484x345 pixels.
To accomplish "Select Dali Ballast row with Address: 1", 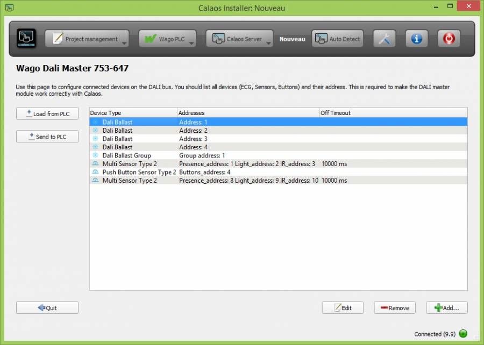I will 279,122.
